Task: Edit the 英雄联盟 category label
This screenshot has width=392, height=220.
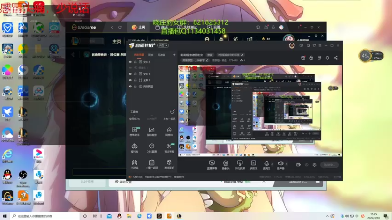Action: [x=195, y=60]
